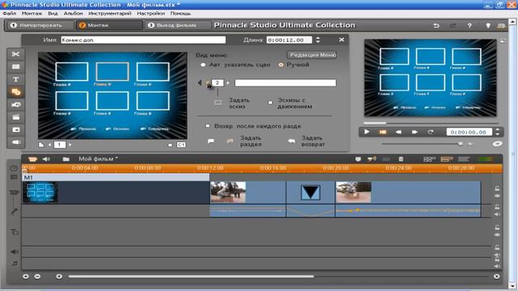The image size is (518, 291).
Task: Select the highlighted disc menu tool
Action: (15, 92)
